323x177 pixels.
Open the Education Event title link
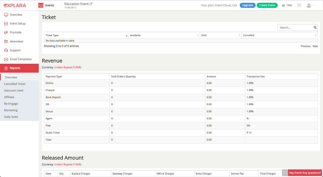[x=76, y=4]
